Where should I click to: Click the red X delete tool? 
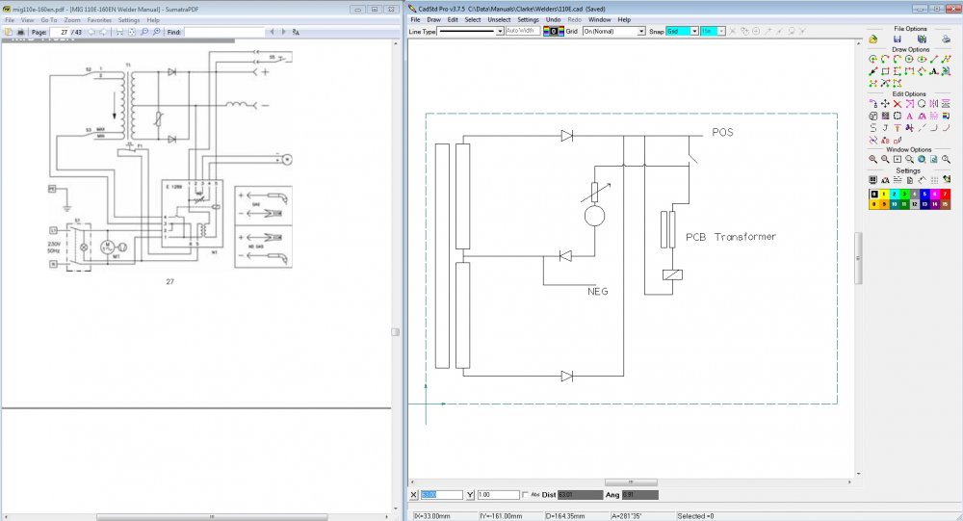(898, 103)
